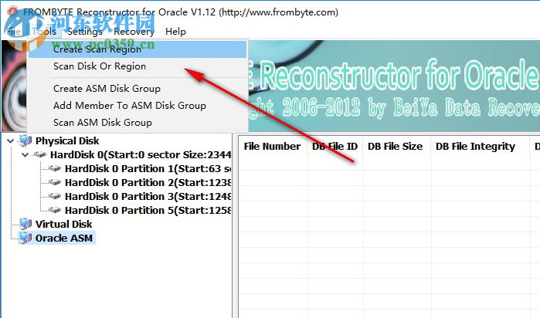Click the Virtual Disk computer icon
Image resolution: width=540 pixels, height=318 pixels.
pyautogui.click(x=25, y=224)
